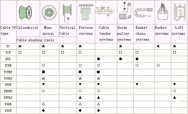Click the basket systems illustration
This screenshot has width=188, height=114.
(163, 12)
